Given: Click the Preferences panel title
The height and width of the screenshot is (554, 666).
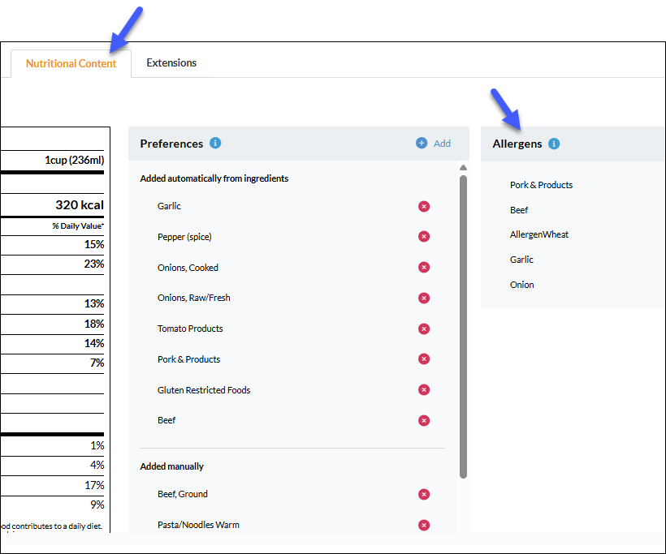Looking at the screenshot, I should (x=171, y=144).
